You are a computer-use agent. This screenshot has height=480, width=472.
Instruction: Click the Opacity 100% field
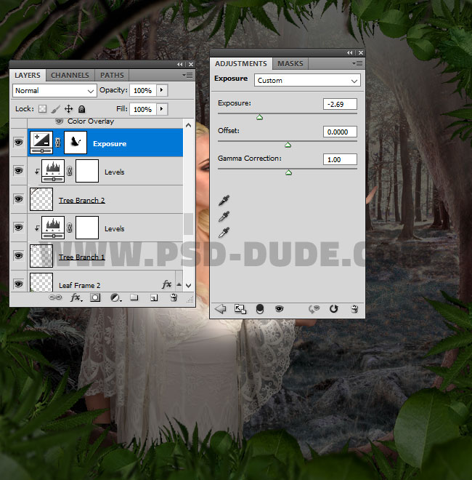(143, 90)
